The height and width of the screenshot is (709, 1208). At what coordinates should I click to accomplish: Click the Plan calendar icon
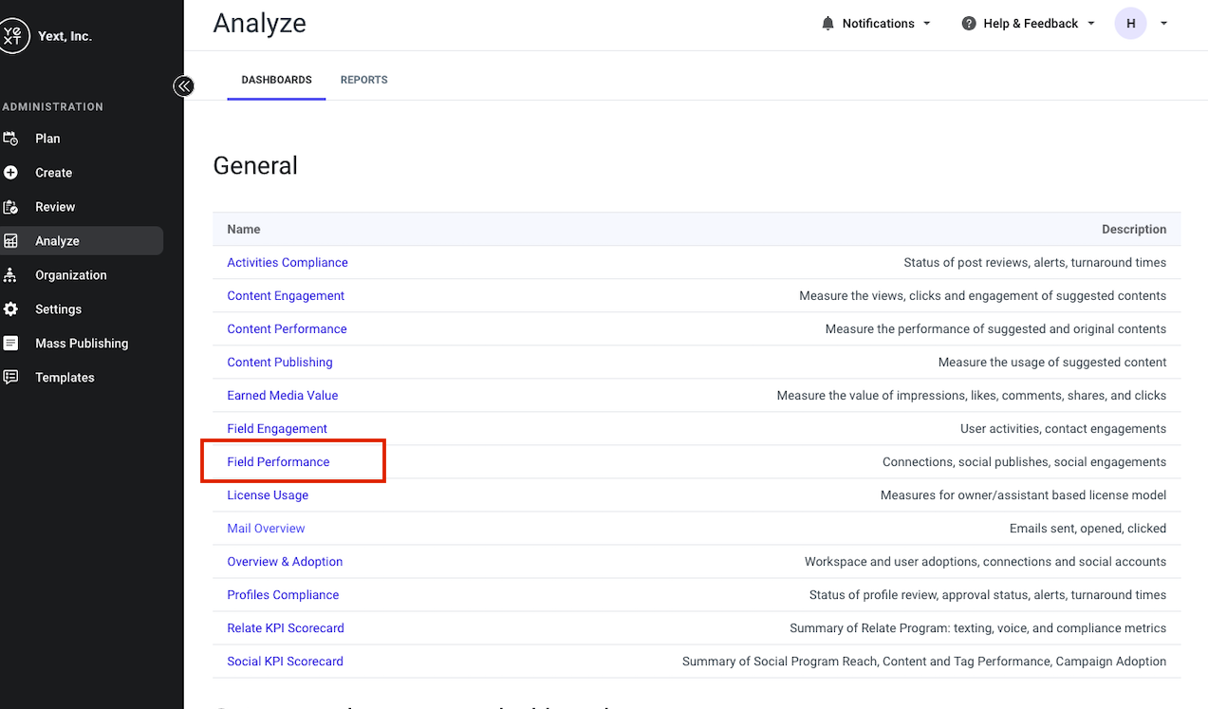point(10,139)
